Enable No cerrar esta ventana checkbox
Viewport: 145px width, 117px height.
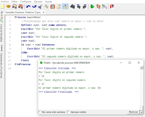(x=40, y=112)
